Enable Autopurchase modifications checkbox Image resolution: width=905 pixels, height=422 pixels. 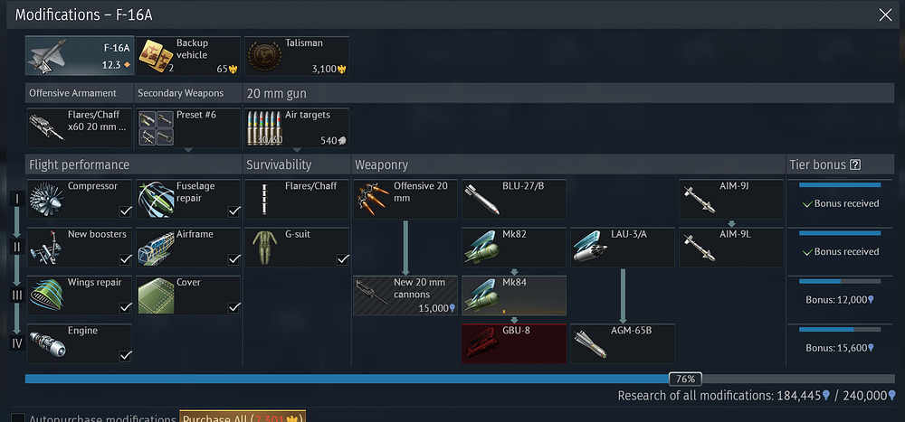point(18,418)
